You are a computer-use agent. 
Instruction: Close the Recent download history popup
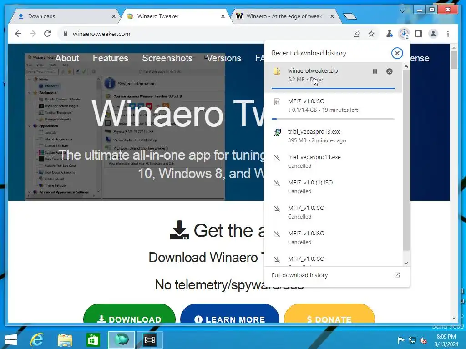[397, 53]
